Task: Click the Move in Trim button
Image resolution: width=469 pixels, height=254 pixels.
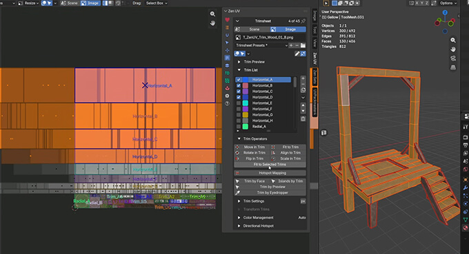Action: (252, 147)
